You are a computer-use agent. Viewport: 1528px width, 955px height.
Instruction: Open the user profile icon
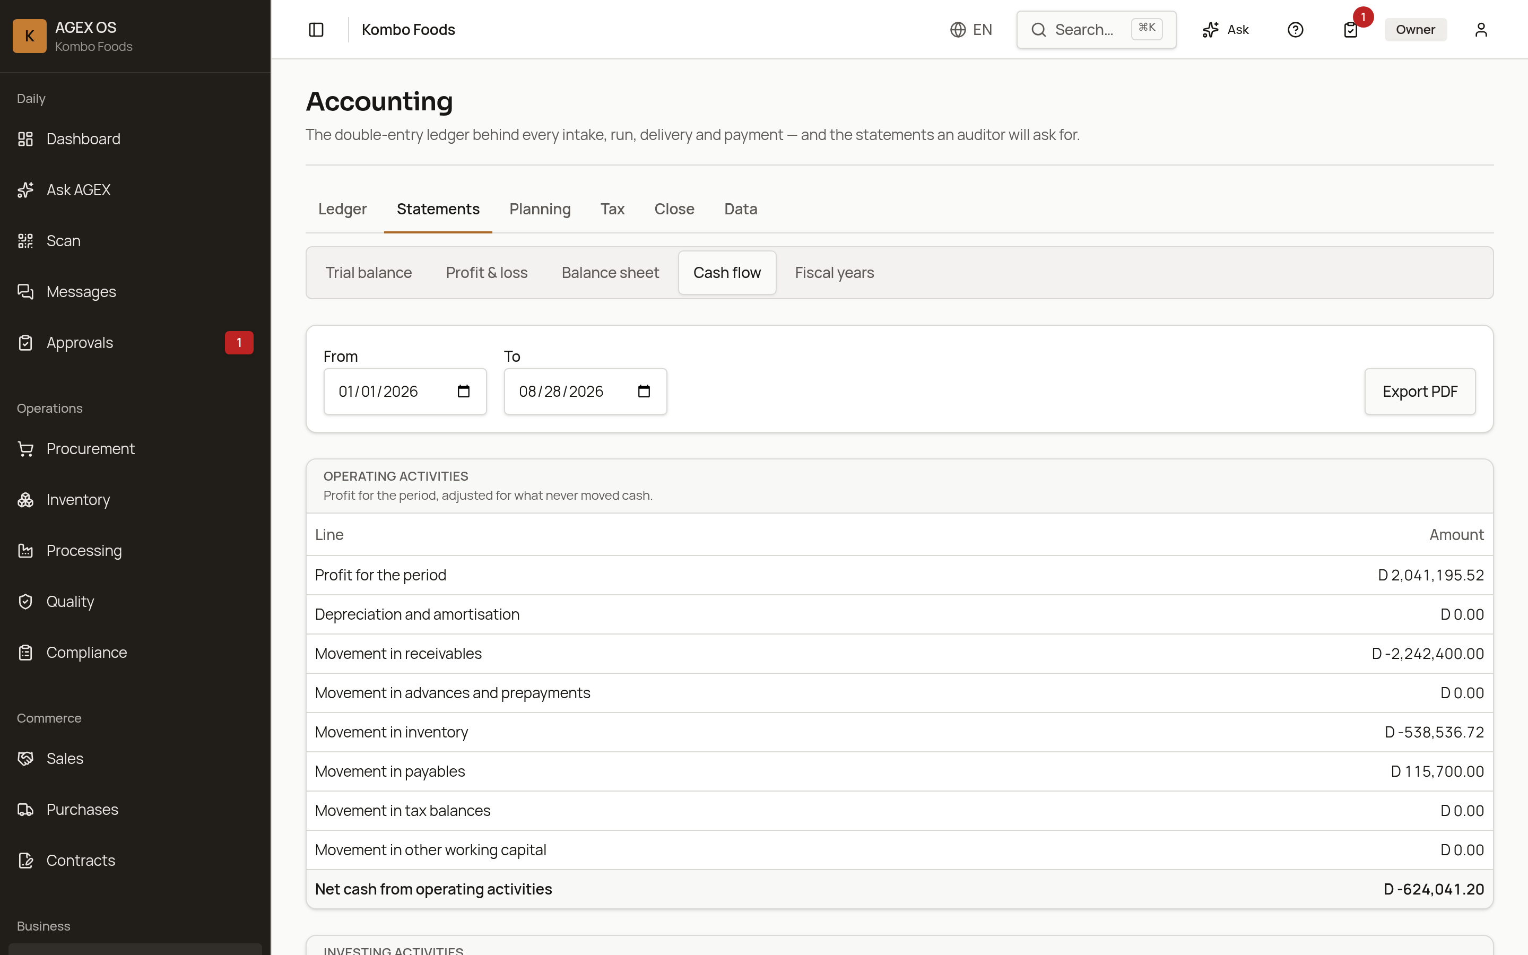point(1481,30)
